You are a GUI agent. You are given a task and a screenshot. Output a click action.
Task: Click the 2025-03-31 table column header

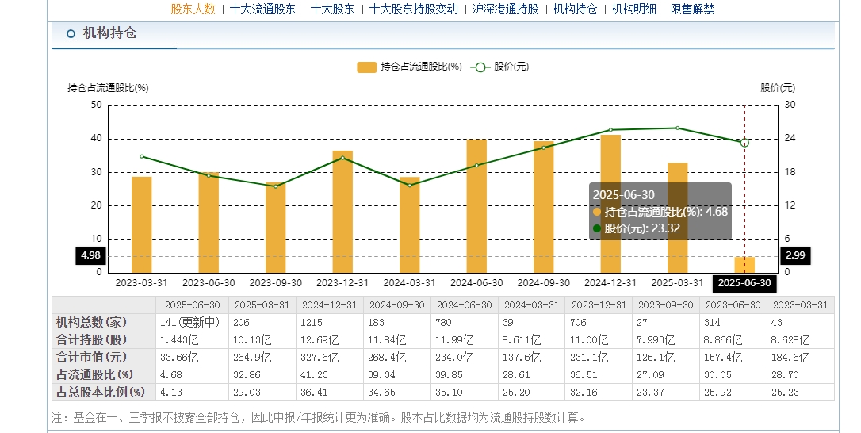click(262, 305)
